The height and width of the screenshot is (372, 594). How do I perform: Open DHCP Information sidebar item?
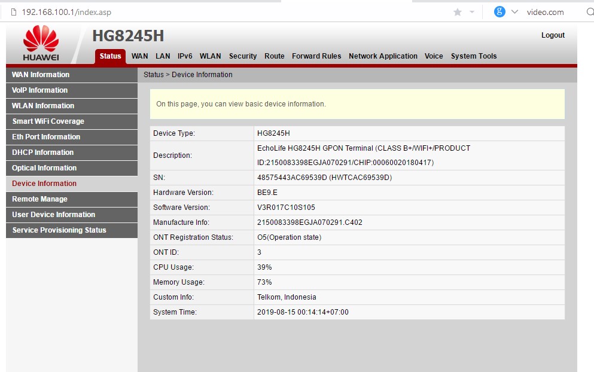pyautogui.click(x=72, y=153)
